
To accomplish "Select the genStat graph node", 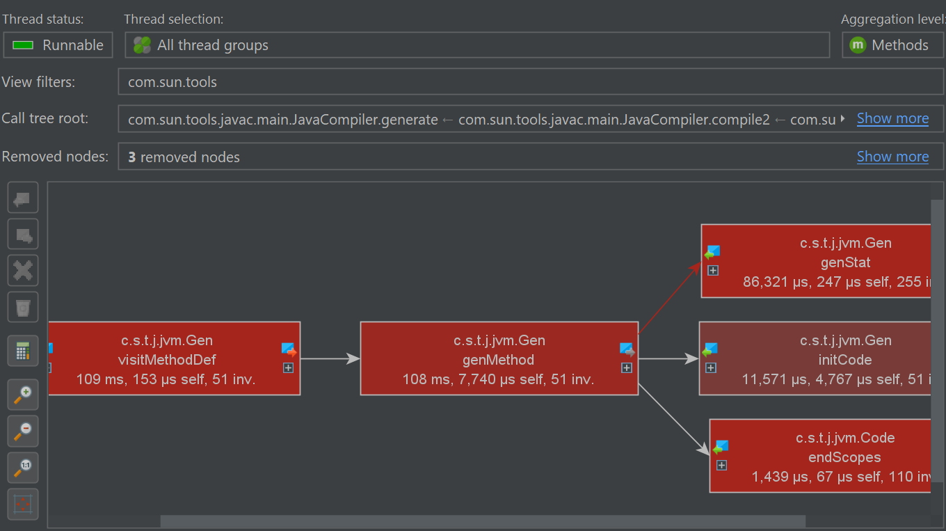I will 816,261.
